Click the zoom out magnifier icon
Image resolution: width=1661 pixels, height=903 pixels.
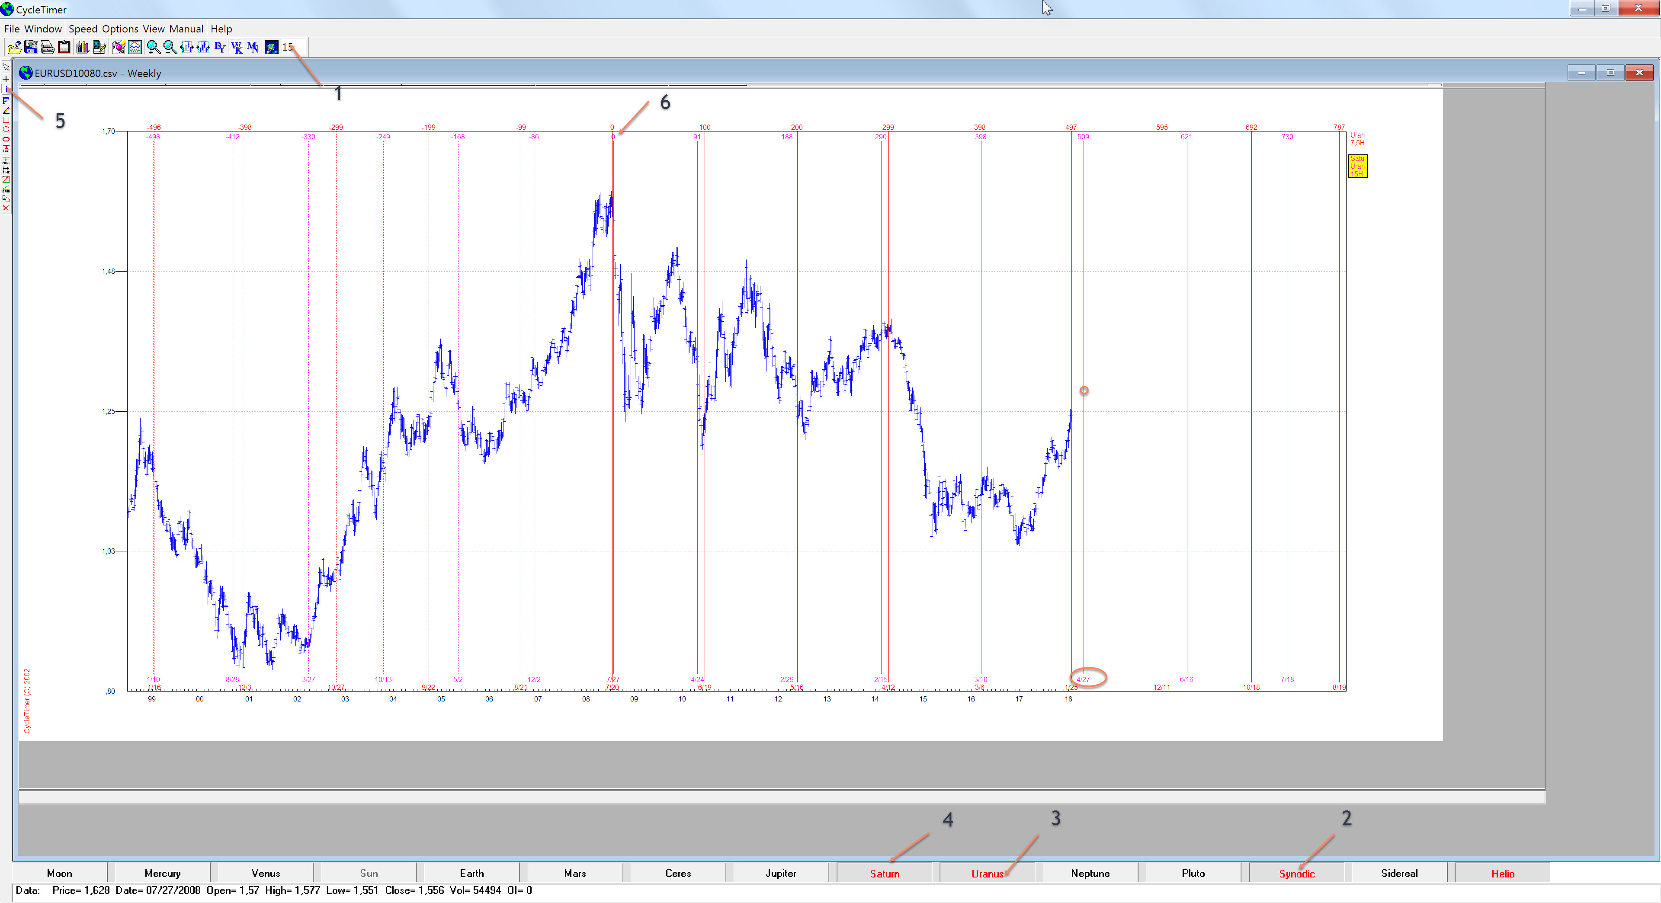(170, 47)
